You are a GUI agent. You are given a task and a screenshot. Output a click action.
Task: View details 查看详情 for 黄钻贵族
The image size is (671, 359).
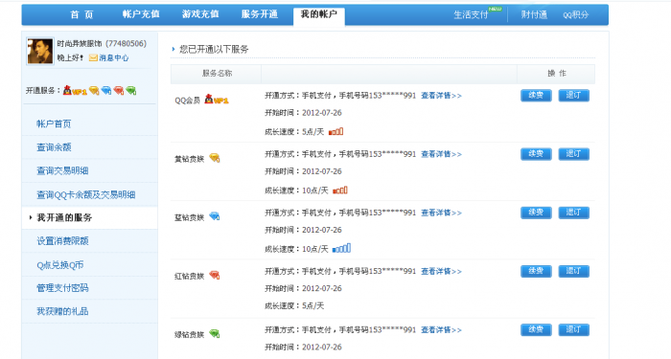click(441, 154)
